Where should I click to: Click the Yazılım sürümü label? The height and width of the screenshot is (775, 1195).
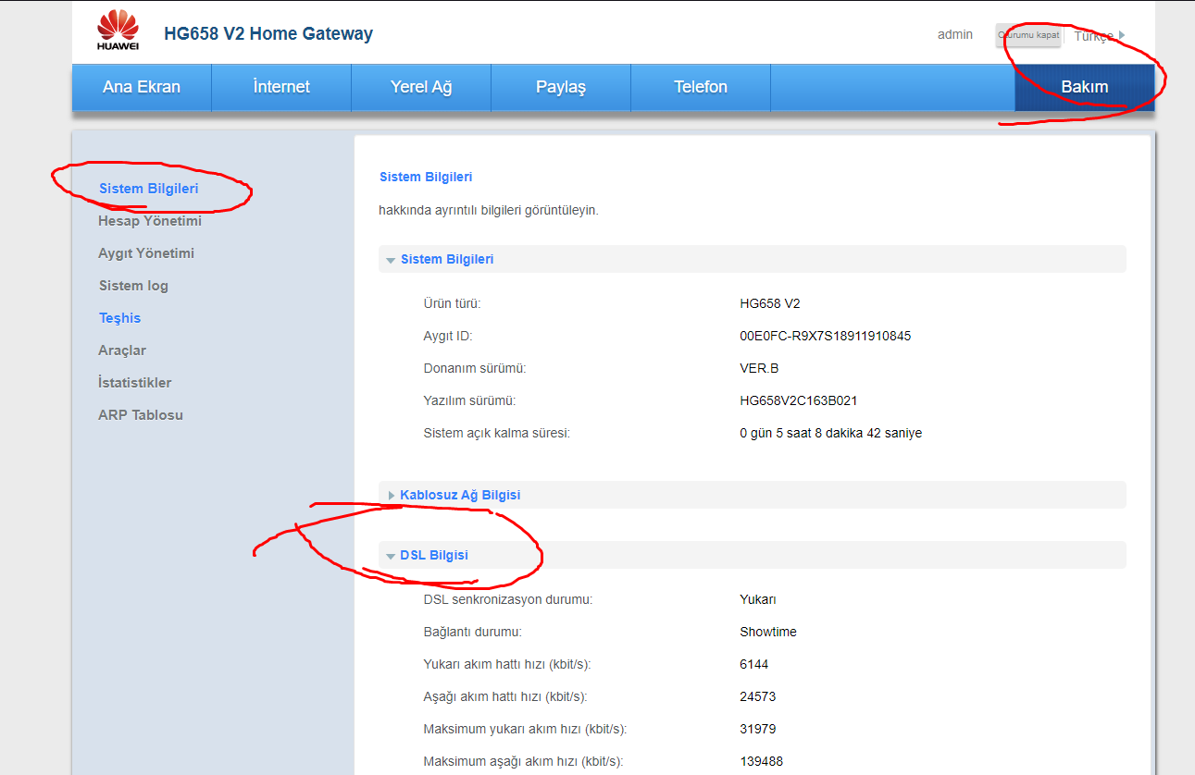coord(469,400)
